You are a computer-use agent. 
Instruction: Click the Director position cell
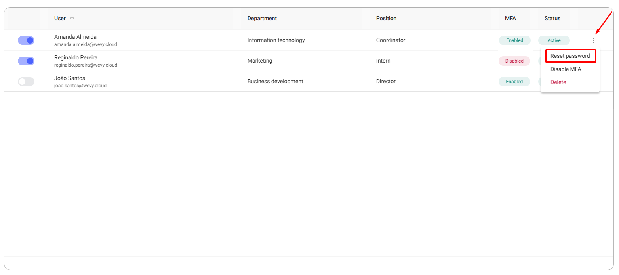[386, 82]
